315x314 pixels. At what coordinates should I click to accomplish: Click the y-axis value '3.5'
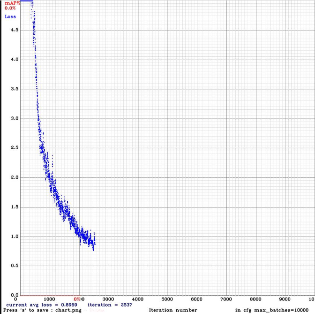click(15, 89)
